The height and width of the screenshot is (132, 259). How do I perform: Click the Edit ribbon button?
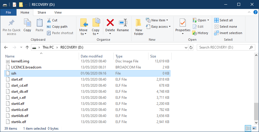(198, 27)
